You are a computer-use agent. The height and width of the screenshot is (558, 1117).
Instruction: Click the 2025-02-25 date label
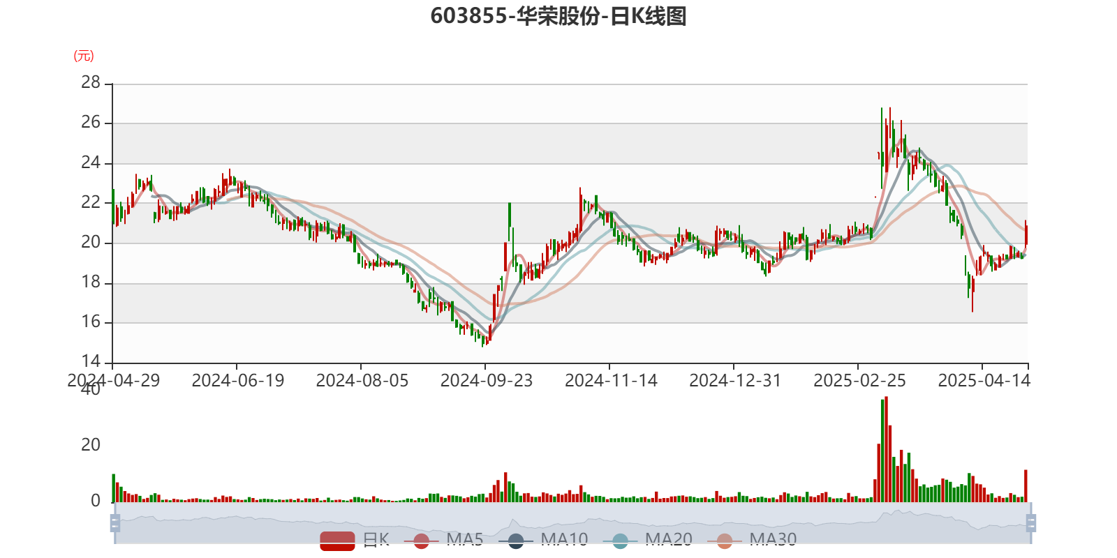(x=859, y=381)
